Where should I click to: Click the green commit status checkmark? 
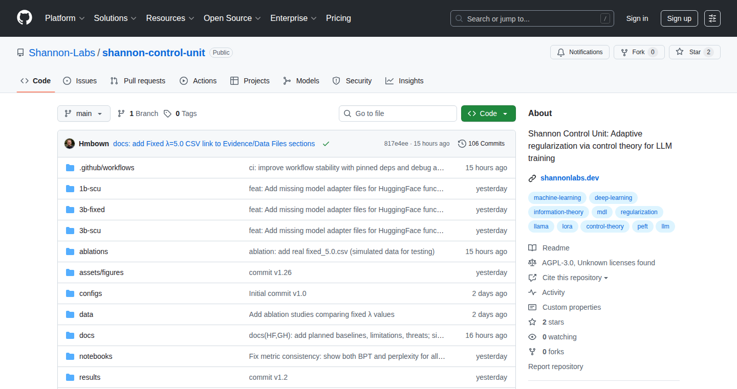326,144
